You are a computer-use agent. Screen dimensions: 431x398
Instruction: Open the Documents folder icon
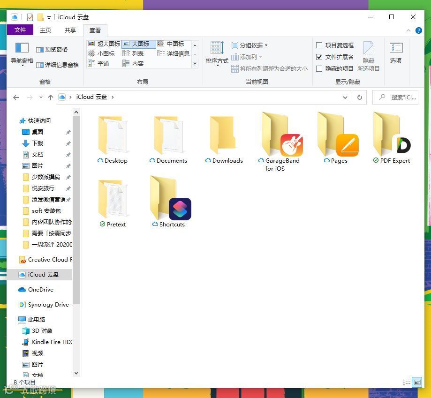tap(168, 135)
